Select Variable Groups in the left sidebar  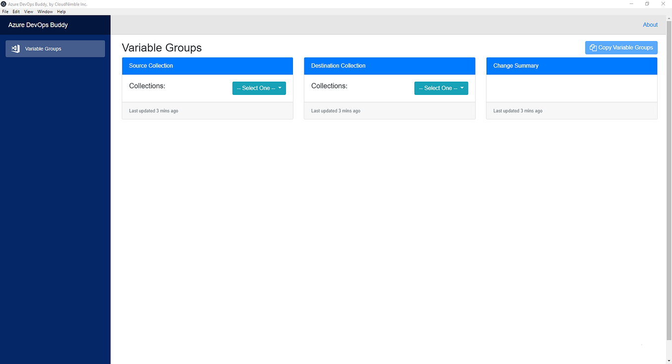pyautogui.click(x=55, y=48)
